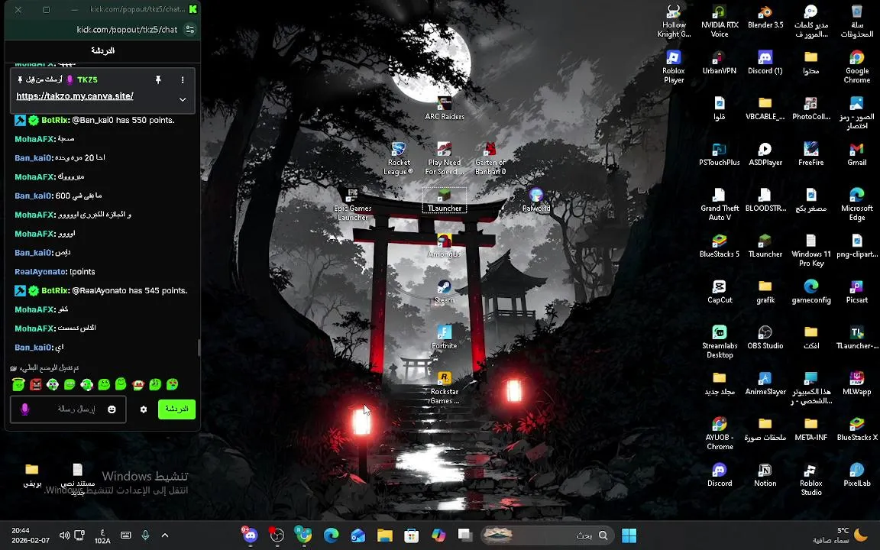The width and height of the screenshot is (880, 550).
Task: Open the emoji picker in chat input
Action: (x=112, y=409)
